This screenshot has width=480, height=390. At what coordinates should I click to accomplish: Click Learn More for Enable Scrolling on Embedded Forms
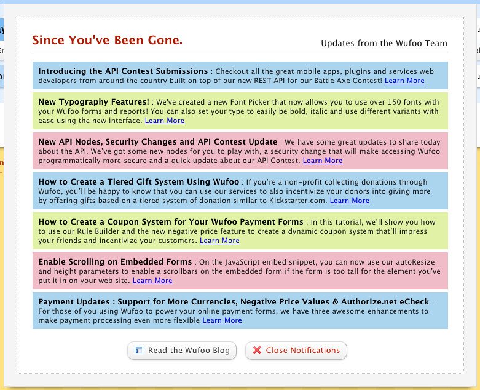click(x=152, y=281)
